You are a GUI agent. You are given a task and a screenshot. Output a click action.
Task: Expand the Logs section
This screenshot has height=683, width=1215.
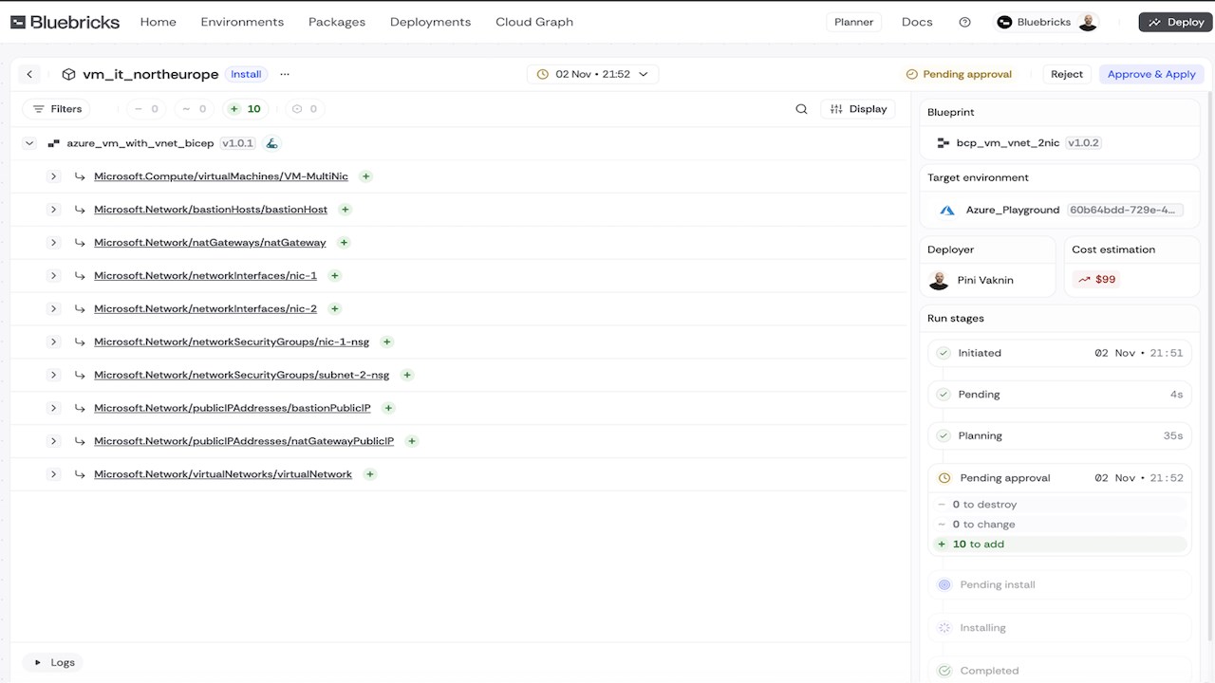click(54, 662)
